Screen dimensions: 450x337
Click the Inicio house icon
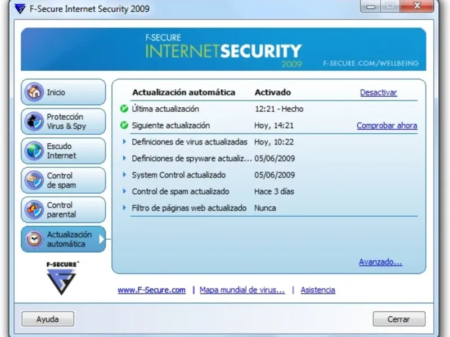coord(34,92)
